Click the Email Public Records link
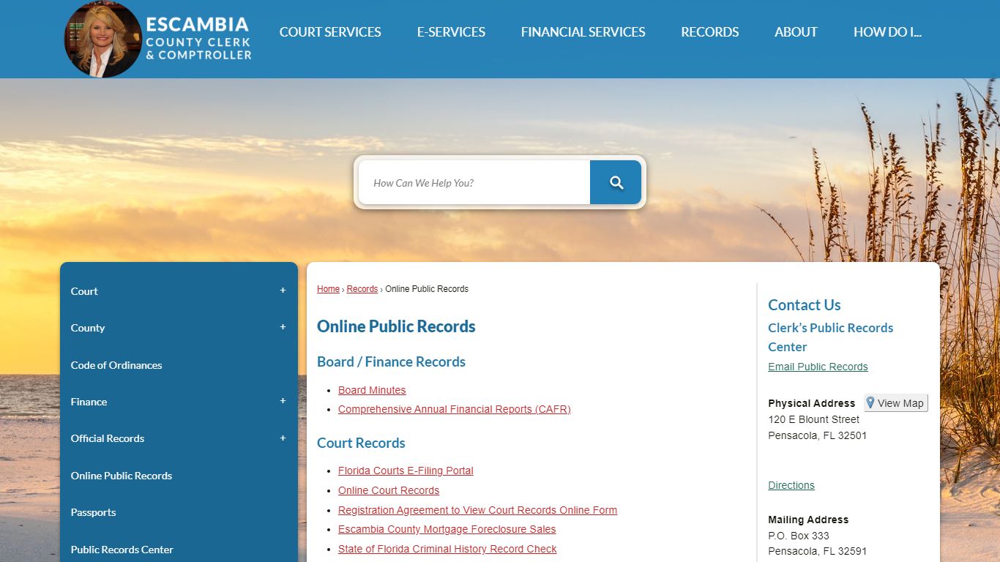 tap(818, 367)
